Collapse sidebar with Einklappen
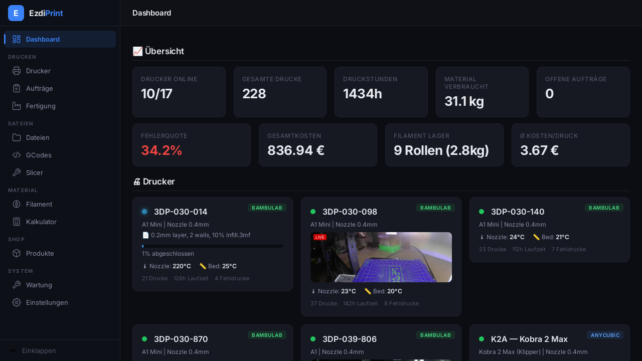 (60, 350)
